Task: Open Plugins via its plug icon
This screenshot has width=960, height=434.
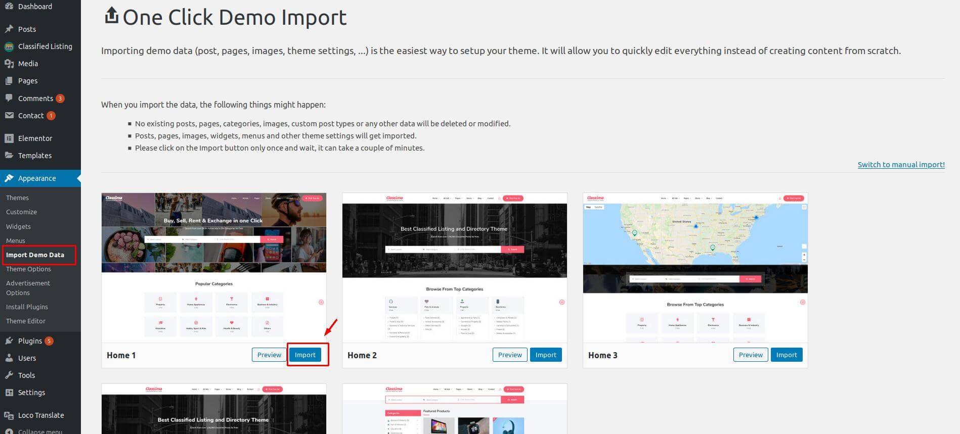Action: click(x=9, y=341)
